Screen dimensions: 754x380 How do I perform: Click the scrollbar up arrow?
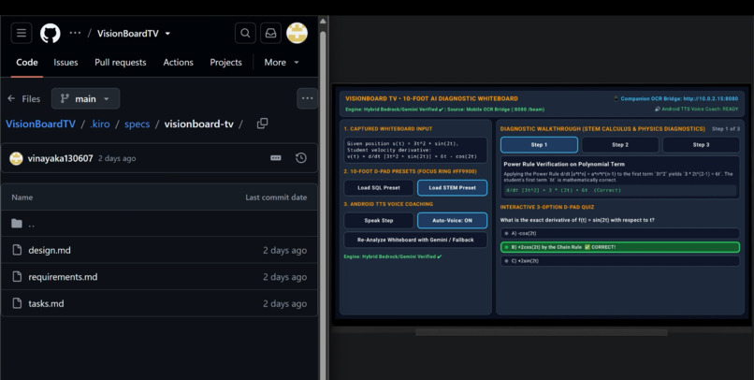pyautogui.click(x=323, y=22)
